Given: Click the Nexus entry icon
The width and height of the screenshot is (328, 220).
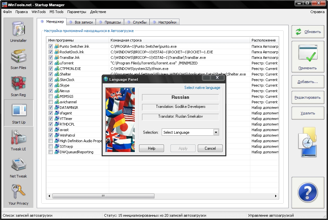Looking at the screenshot, I should coord(57,91).
